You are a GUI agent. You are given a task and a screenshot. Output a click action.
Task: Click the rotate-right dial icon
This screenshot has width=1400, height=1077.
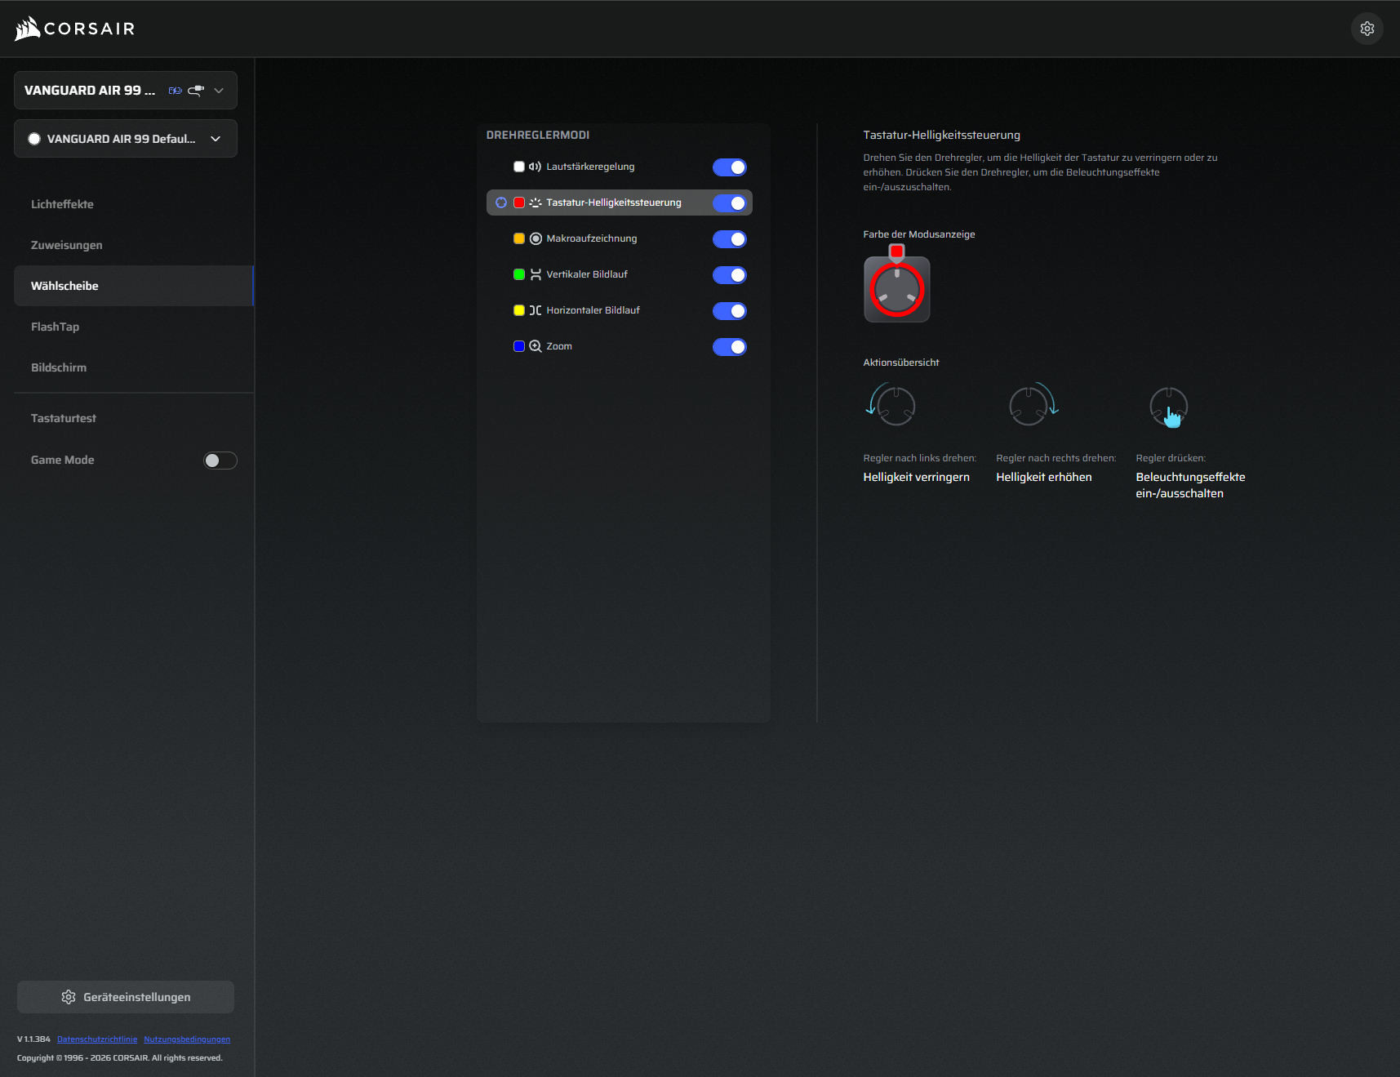click(x=1033, y=404)
